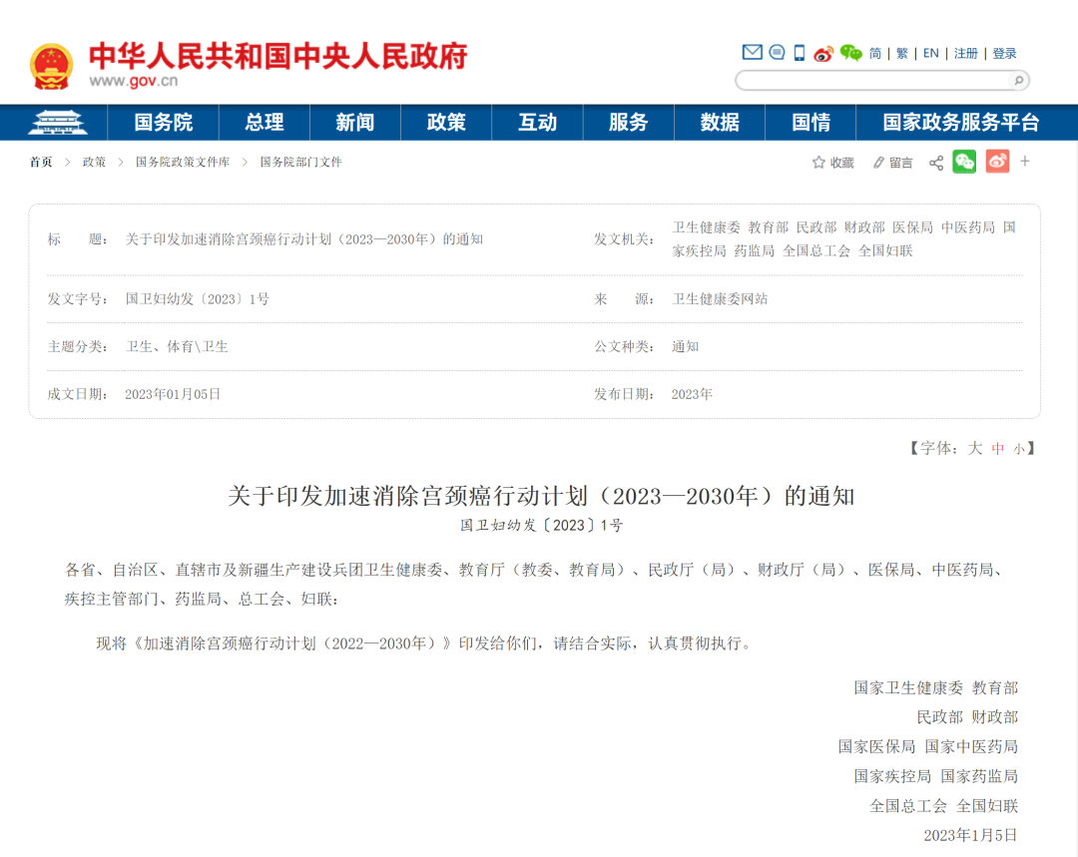Select the large (大) font size
The height and width of the screenshot is (857, 1078).
click(x=975, y=449)
